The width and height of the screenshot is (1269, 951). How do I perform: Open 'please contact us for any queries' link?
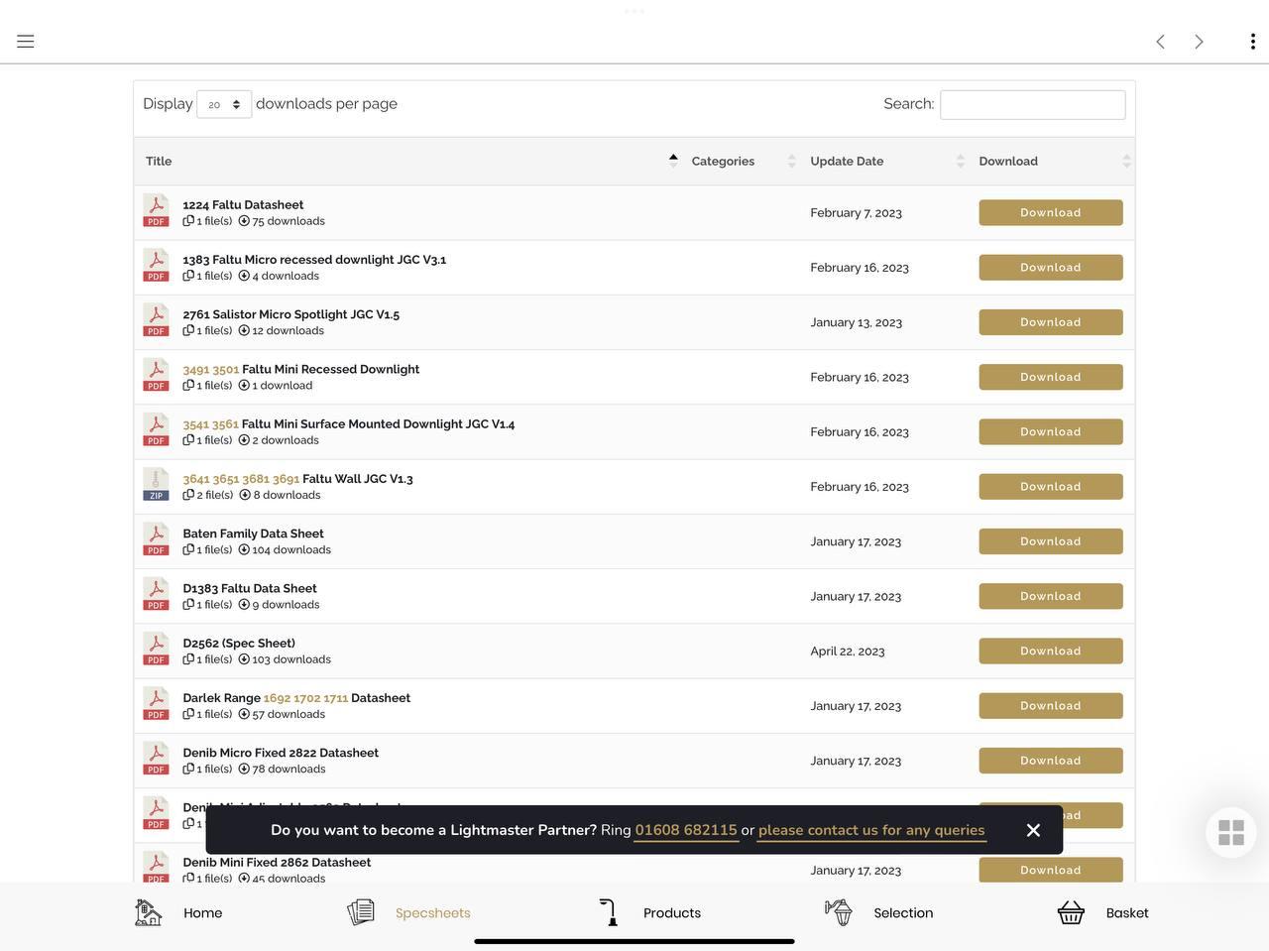[871, 830]
